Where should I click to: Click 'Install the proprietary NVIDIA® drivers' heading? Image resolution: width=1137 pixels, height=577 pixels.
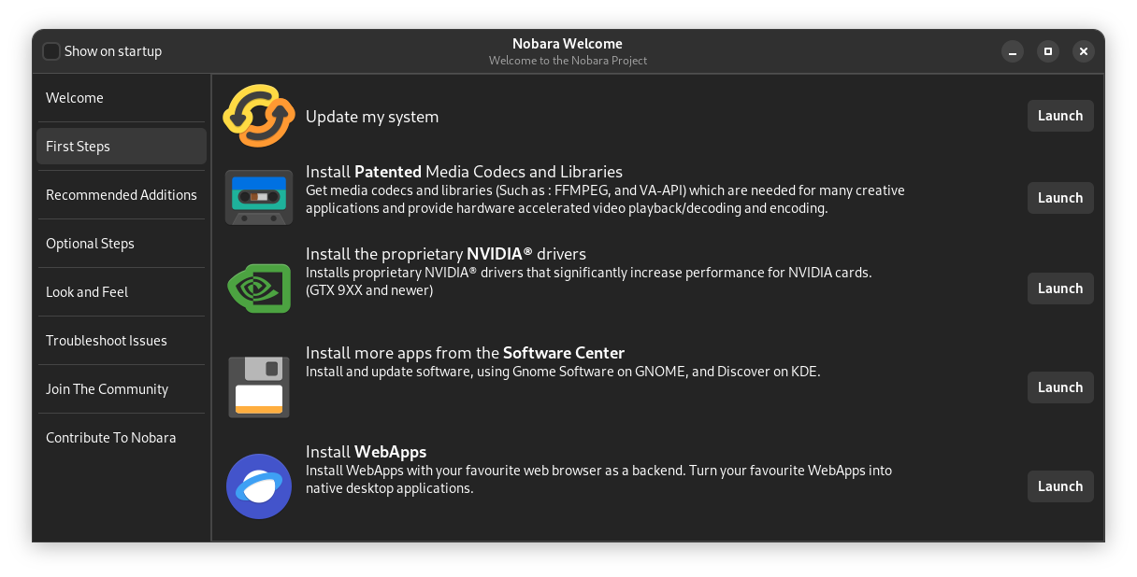[446, 254]
